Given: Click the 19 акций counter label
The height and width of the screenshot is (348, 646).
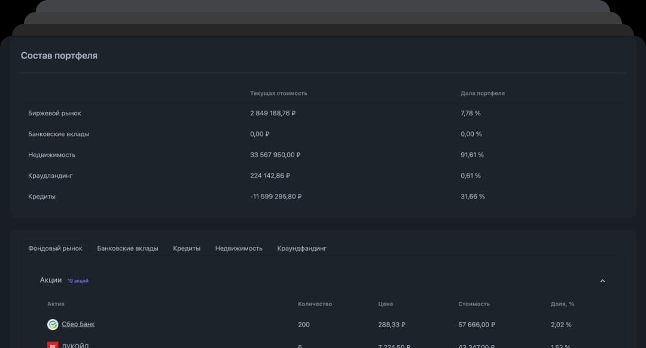Looking at the screenshot, I should [78, 281].
